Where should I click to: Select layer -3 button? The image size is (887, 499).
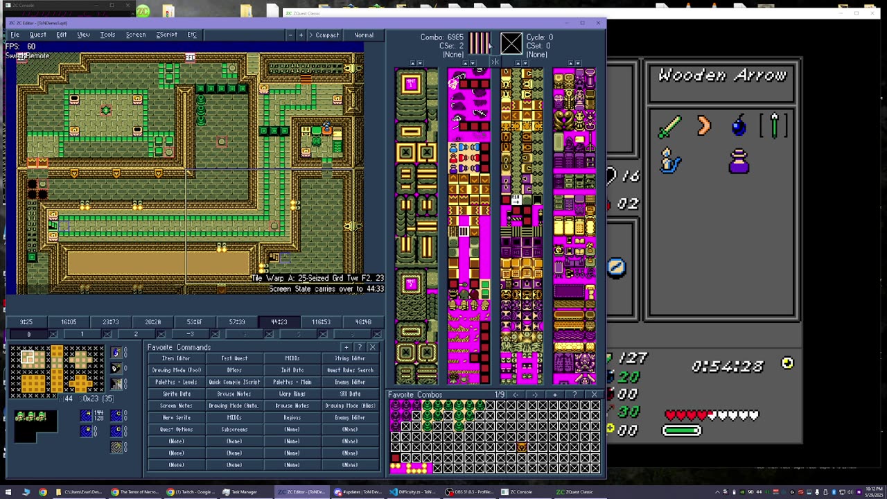pyautogui.click(x=190, y=335)
